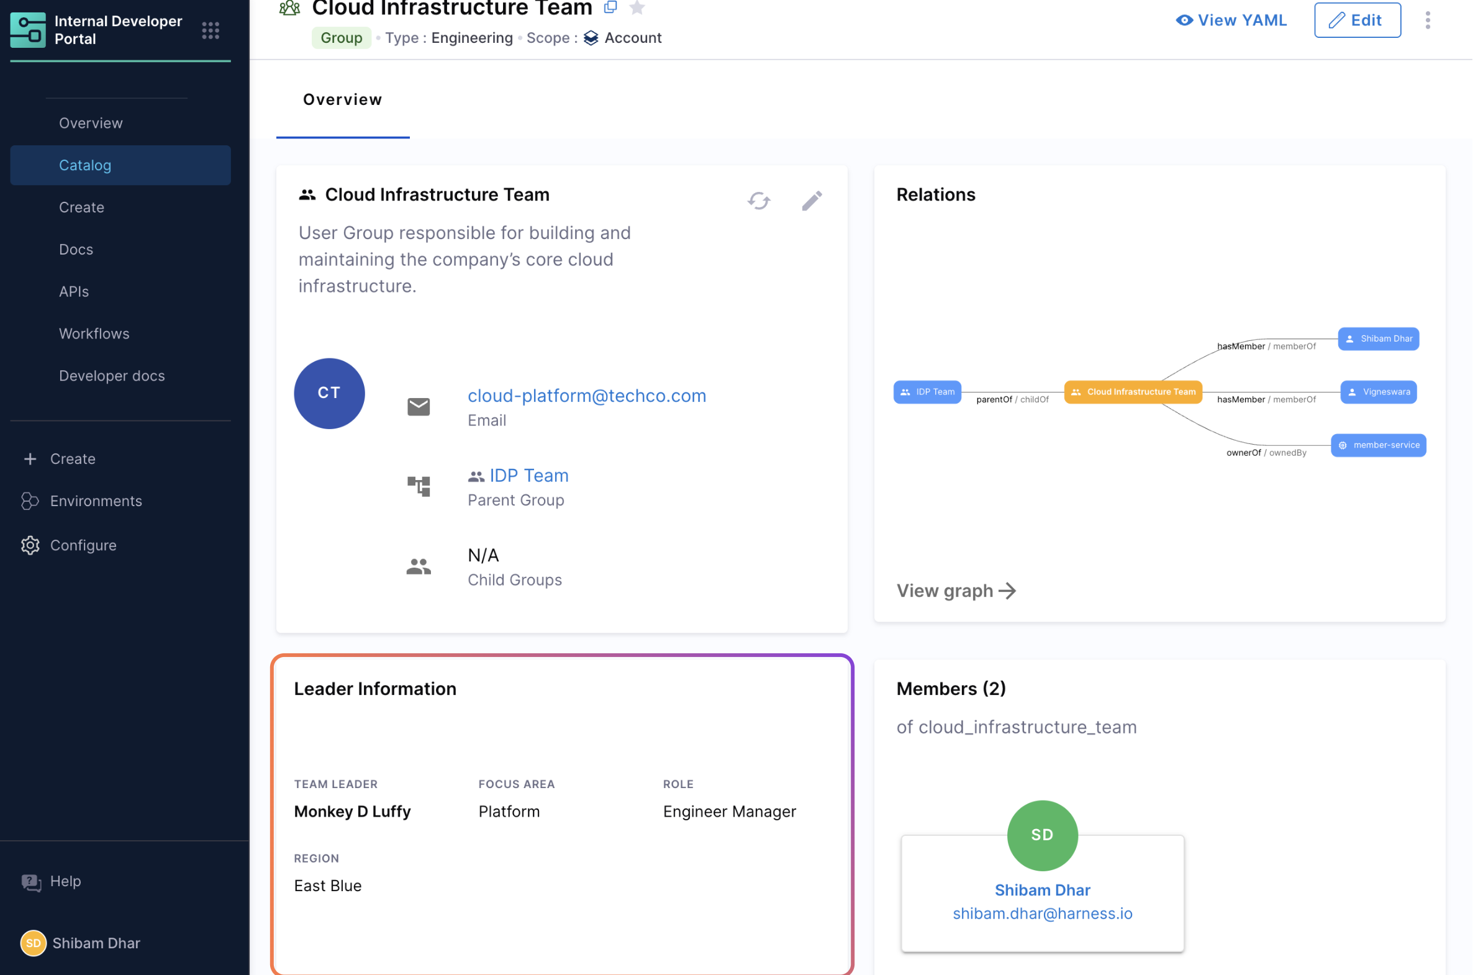
Task: Refresh the Cloud Infrastructure Team card
Action: (x=759, y=201)
